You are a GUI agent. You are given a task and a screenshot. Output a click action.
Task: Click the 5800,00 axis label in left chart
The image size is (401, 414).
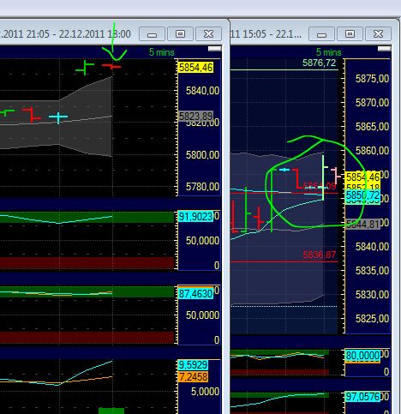tap(202, 155)
